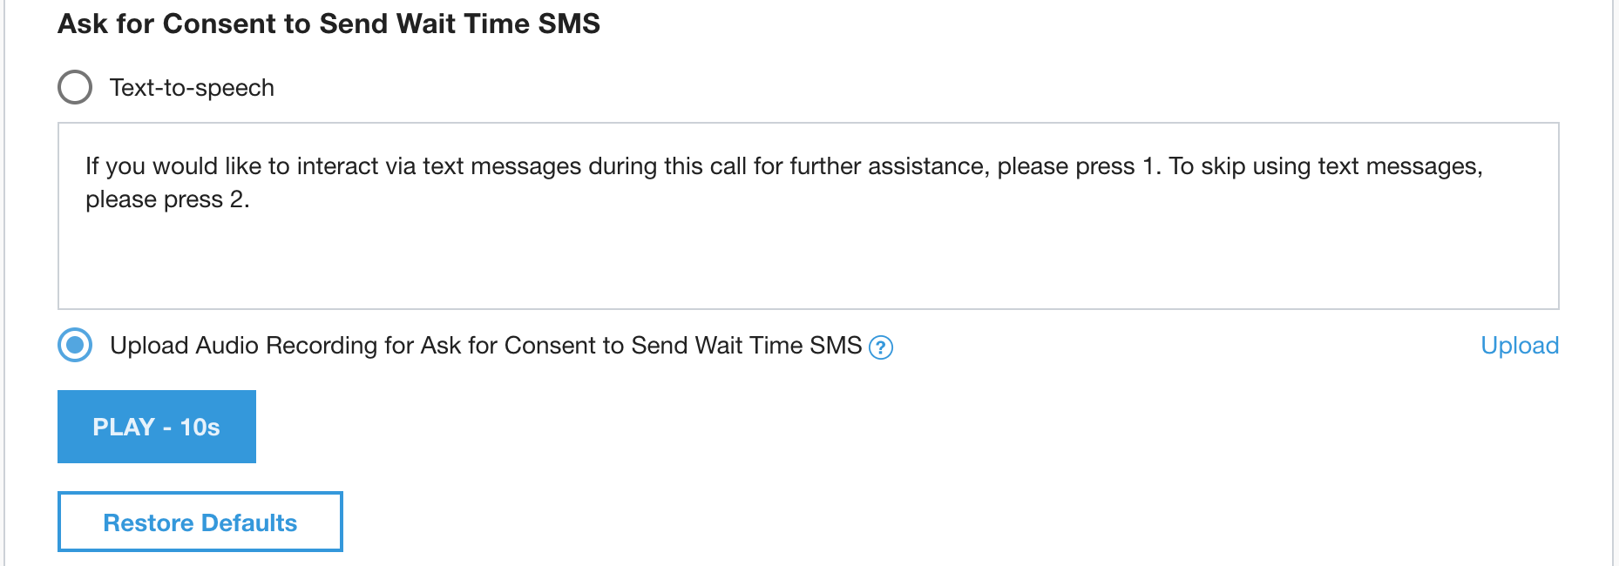
Task: Click the Restore Defaults button
Action: (x=200, y=522)
